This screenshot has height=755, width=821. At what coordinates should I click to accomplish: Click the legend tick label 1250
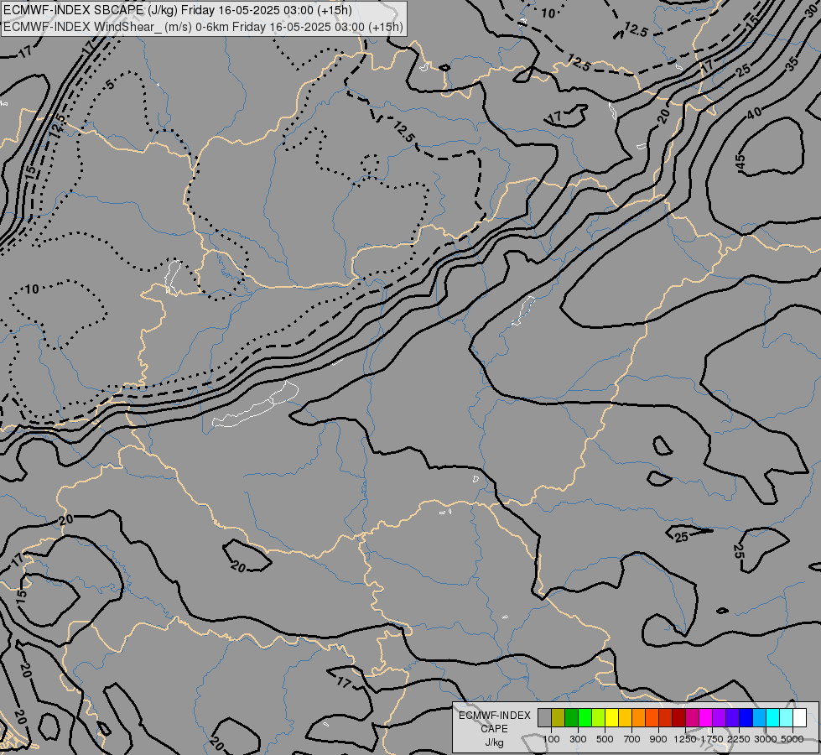click(x=685, y=739)
